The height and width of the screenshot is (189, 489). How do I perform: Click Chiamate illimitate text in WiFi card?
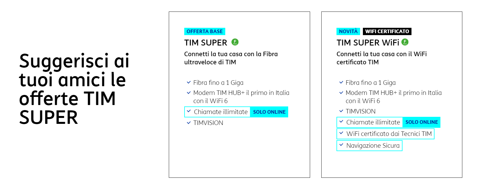[373, 122]
